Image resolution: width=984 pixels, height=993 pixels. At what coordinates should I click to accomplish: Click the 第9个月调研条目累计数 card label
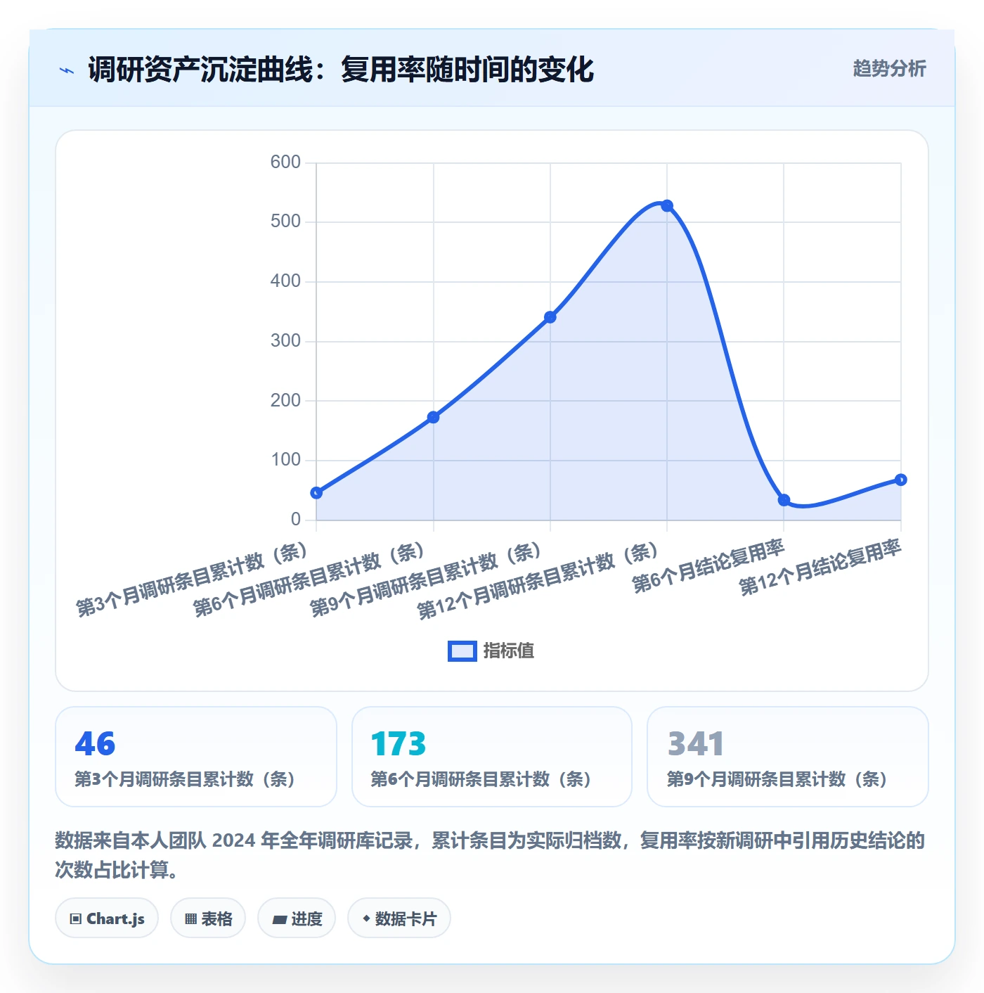(x=777, y=779)
